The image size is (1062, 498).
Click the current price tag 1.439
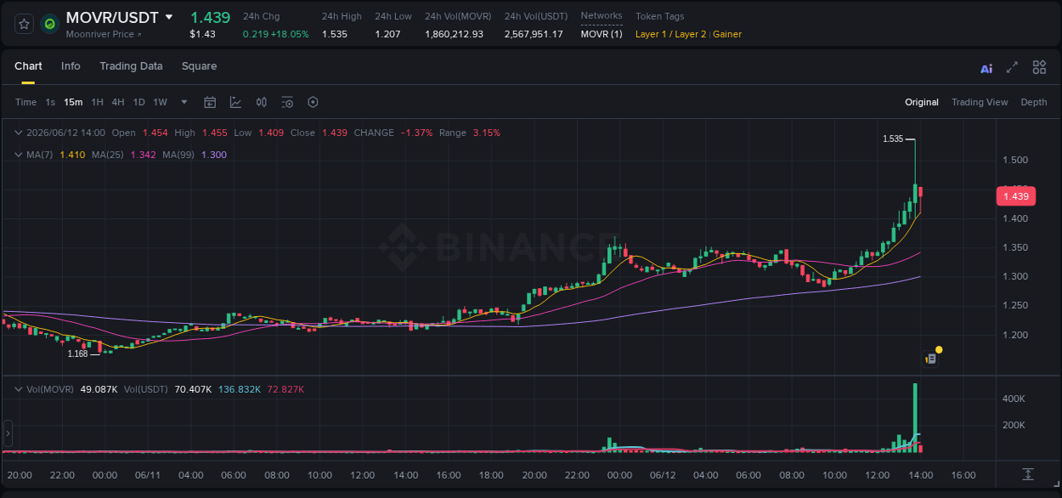[x=1015, y=196]
